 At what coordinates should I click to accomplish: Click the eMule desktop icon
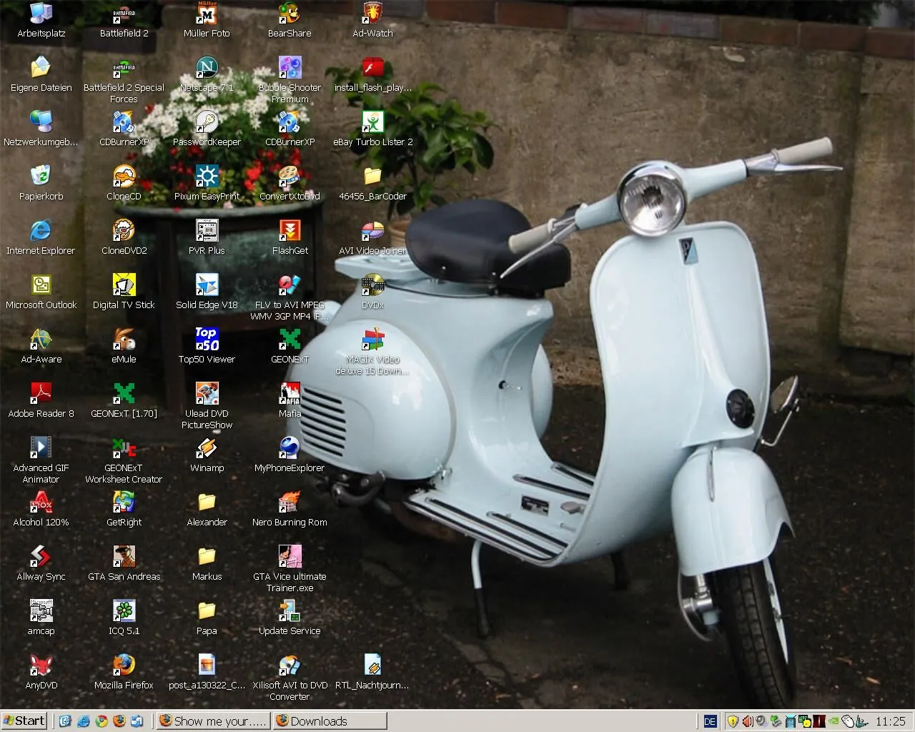pyautogui.click(x=124, y=340)
